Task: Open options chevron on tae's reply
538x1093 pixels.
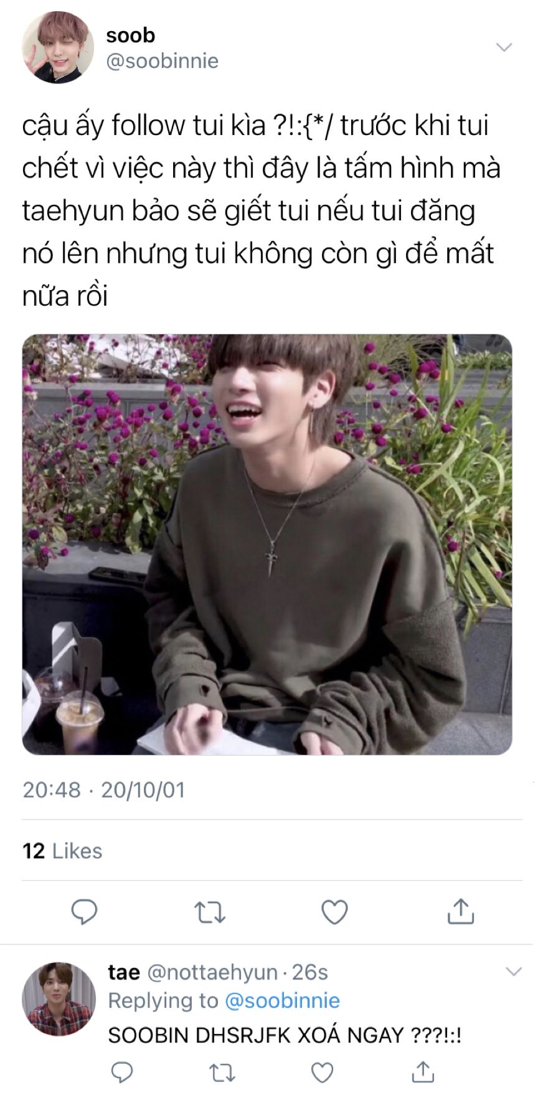Action: [x=513, y=972]
